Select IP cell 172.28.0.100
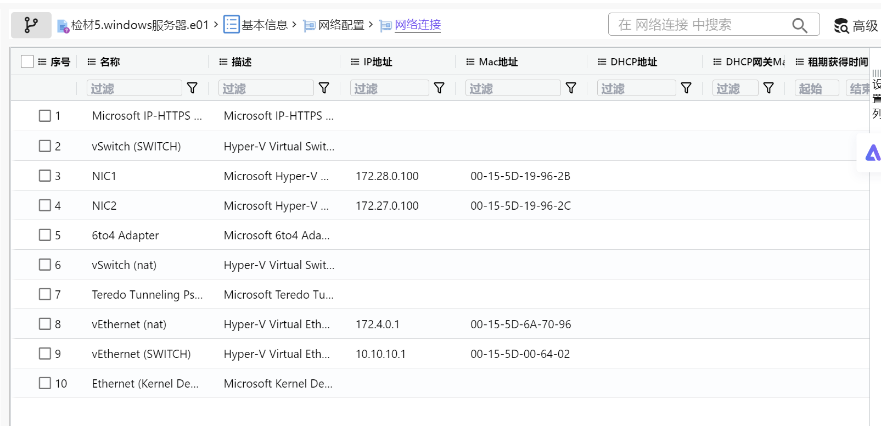Image resolution: width=881 pixels, height=426 pixels. tap(387, 176)
